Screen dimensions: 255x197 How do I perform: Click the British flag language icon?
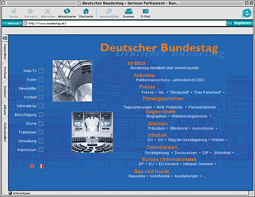(x=32, y=166)
